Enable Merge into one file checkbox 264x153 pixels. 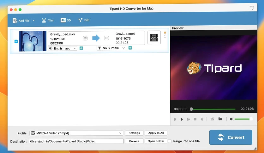click(x=170, y=141)
